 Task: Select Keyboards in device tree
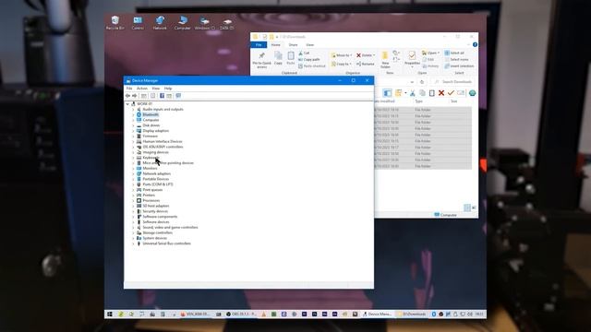click(x=151, y=158)
